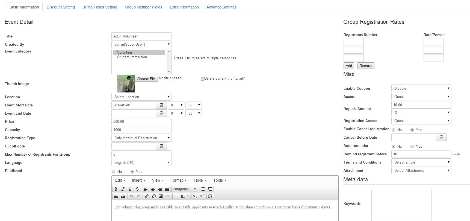The image size is (470, 221).
Task: Click the Choose File button
Action: pyautogui.click(x=146, y=79)
